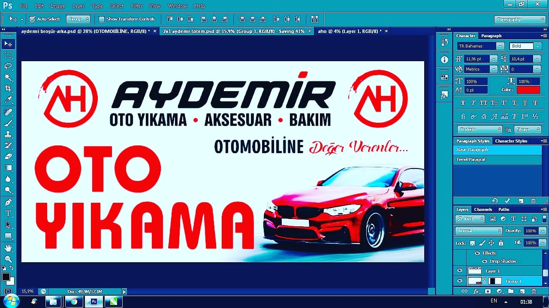Select the Healing Brush tool
This screenshot has width=549, height=308.
tap(8, 112)
